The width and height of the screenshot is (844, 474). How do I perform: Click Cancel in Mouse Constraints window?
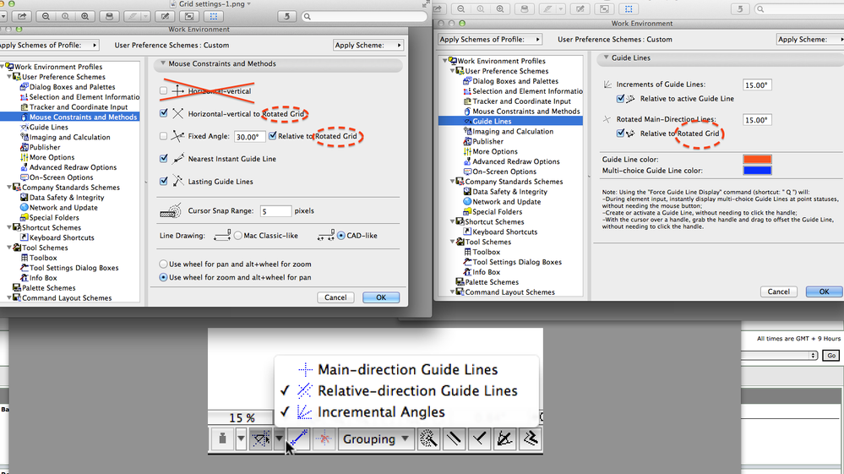[x=335, y=297]
